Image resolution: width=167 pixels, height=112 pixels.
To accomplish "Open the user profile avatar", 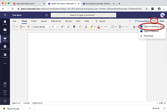I will coord(163,15).
